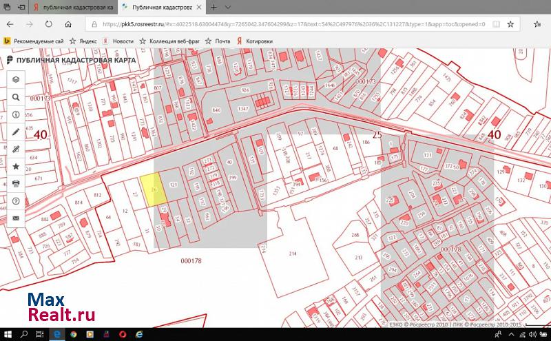Select the pencil drawing tool

point(16,132)
